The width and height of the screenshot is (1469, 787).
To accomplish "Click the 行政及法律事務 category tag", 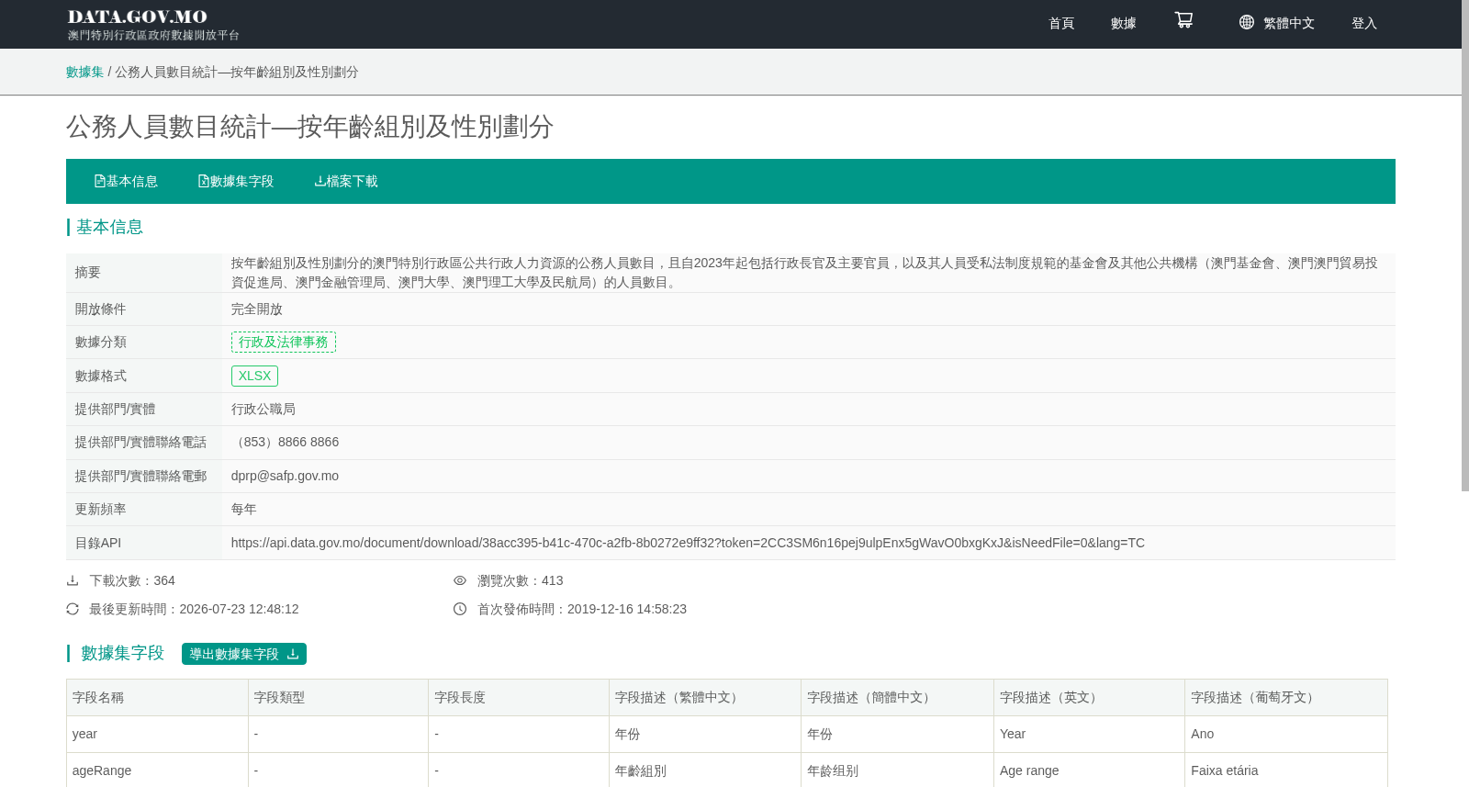I will [284, 342].
